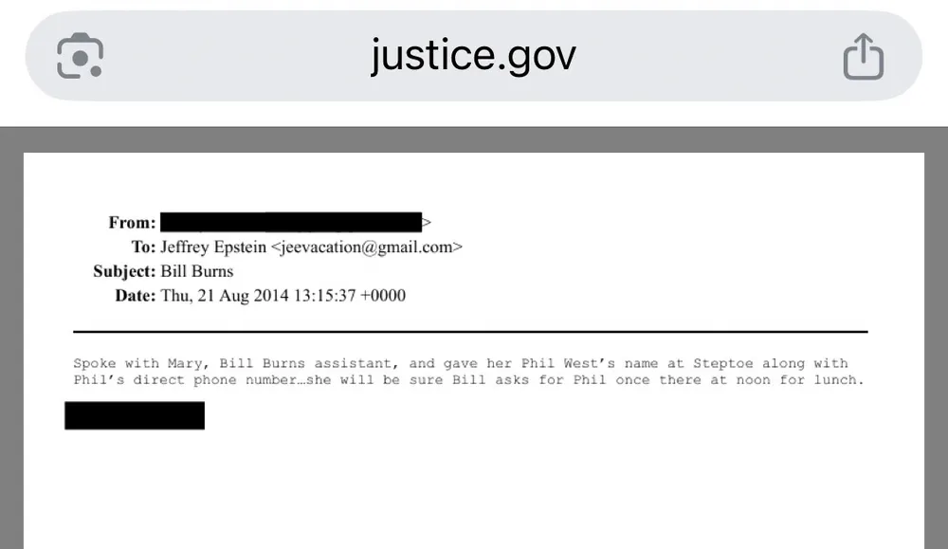The image size is (948, 549).
Task: Open the Share sheet icon
Action: click(x=863, y=57)
